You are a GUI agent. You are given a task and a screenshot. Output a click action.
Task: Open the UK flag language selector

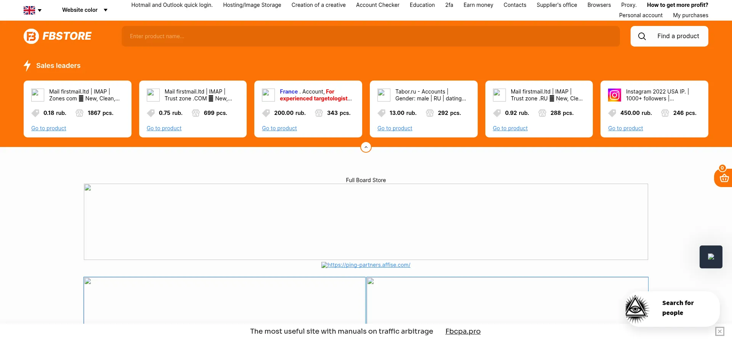pyautogui.click(x=32, y=10)
